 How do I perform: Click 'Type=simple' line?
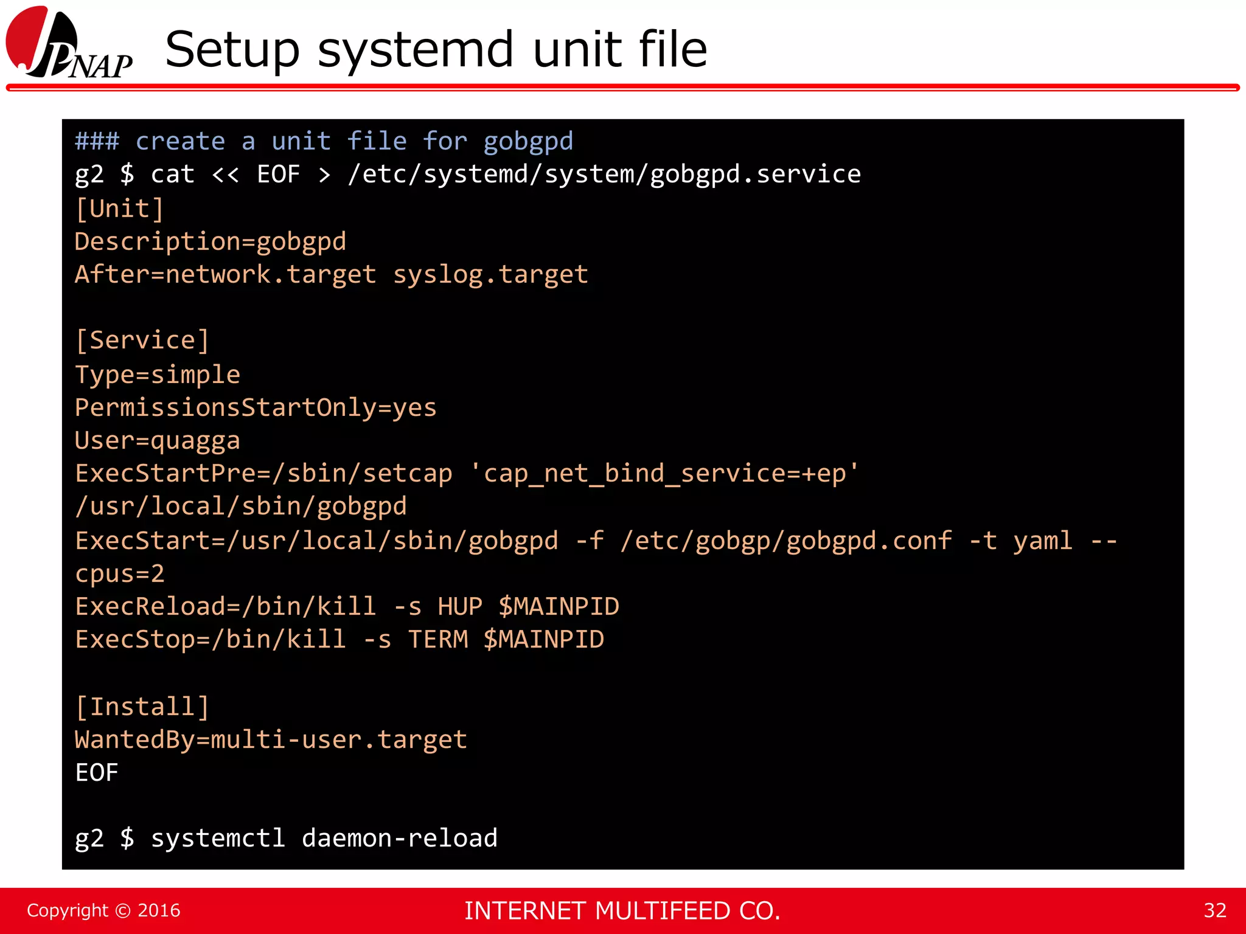pyautogui.click(x=158, y=375)
